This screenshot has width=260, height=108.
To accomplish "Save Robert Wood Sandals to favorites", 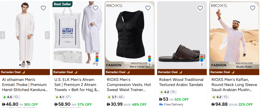I will [200, 8].
